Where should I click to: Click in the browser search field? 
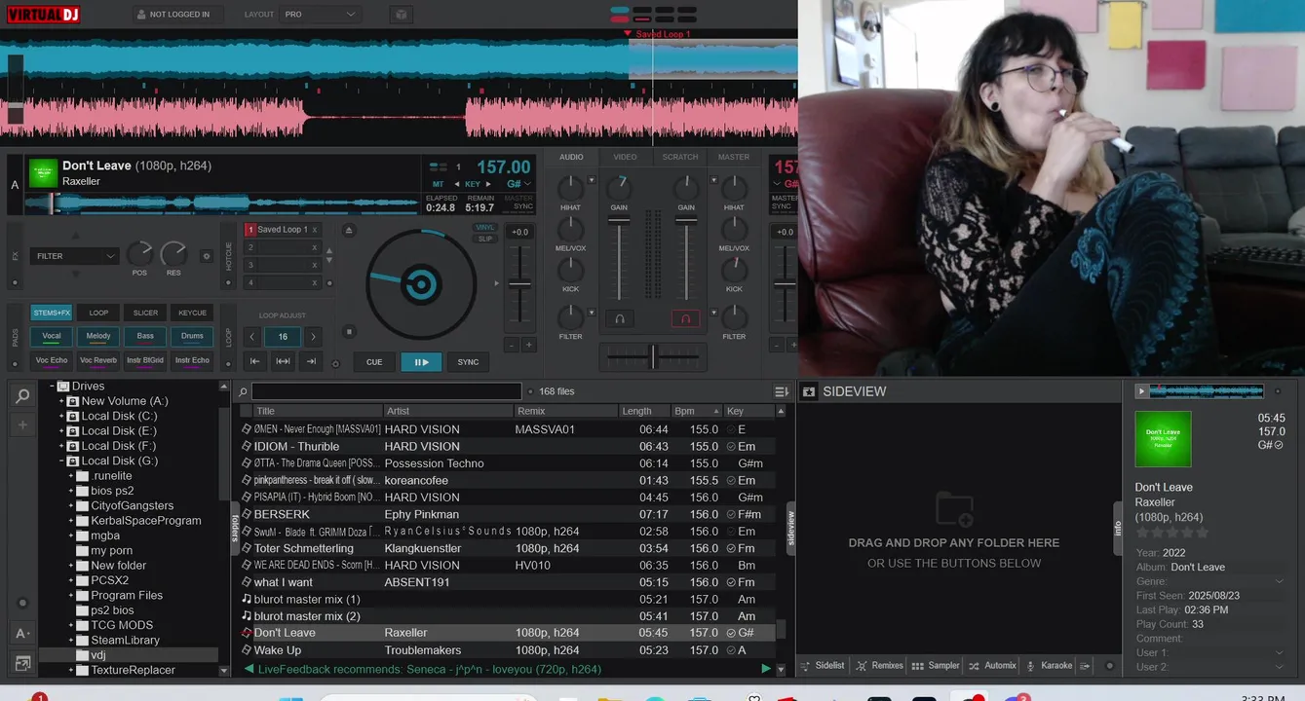(x=387, y=391)
